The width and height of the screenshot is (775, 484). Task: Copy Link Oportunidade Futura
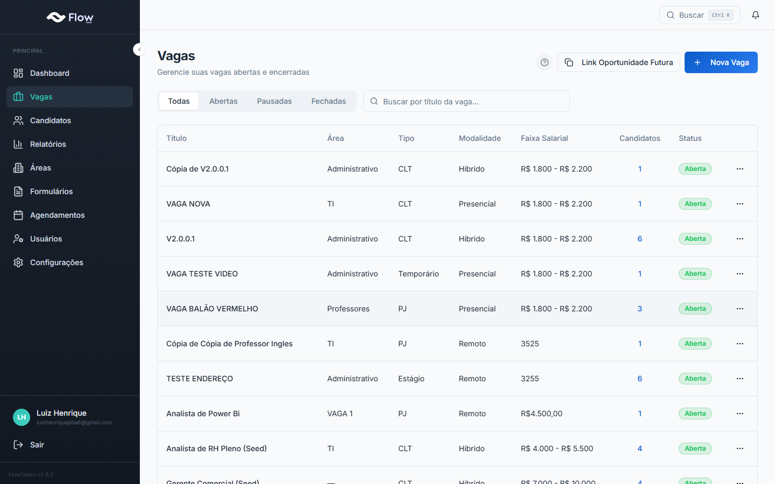619,62
